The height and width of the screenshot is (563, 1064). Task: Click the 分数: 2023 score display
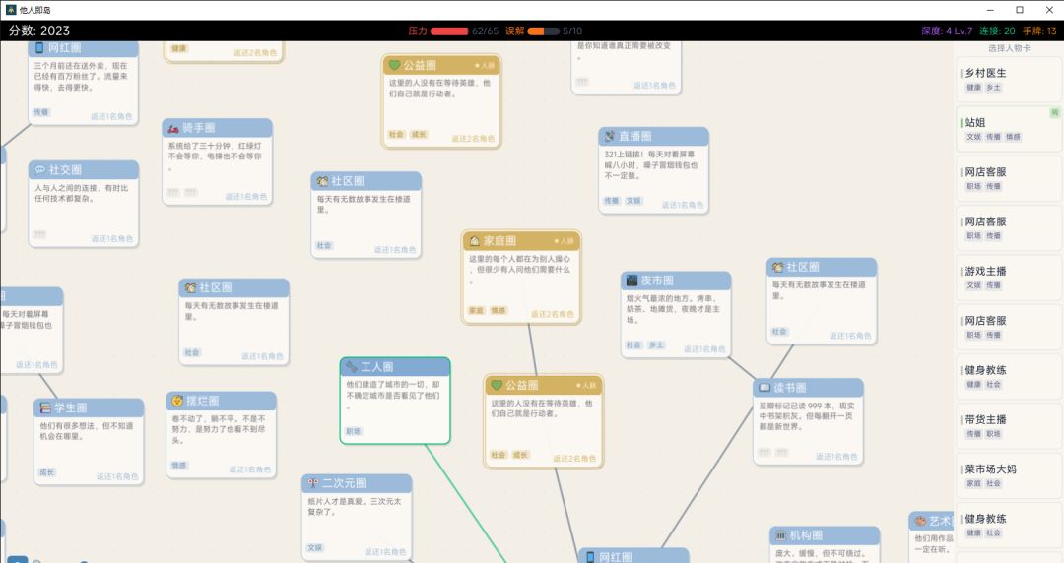(x=39, y=31)
